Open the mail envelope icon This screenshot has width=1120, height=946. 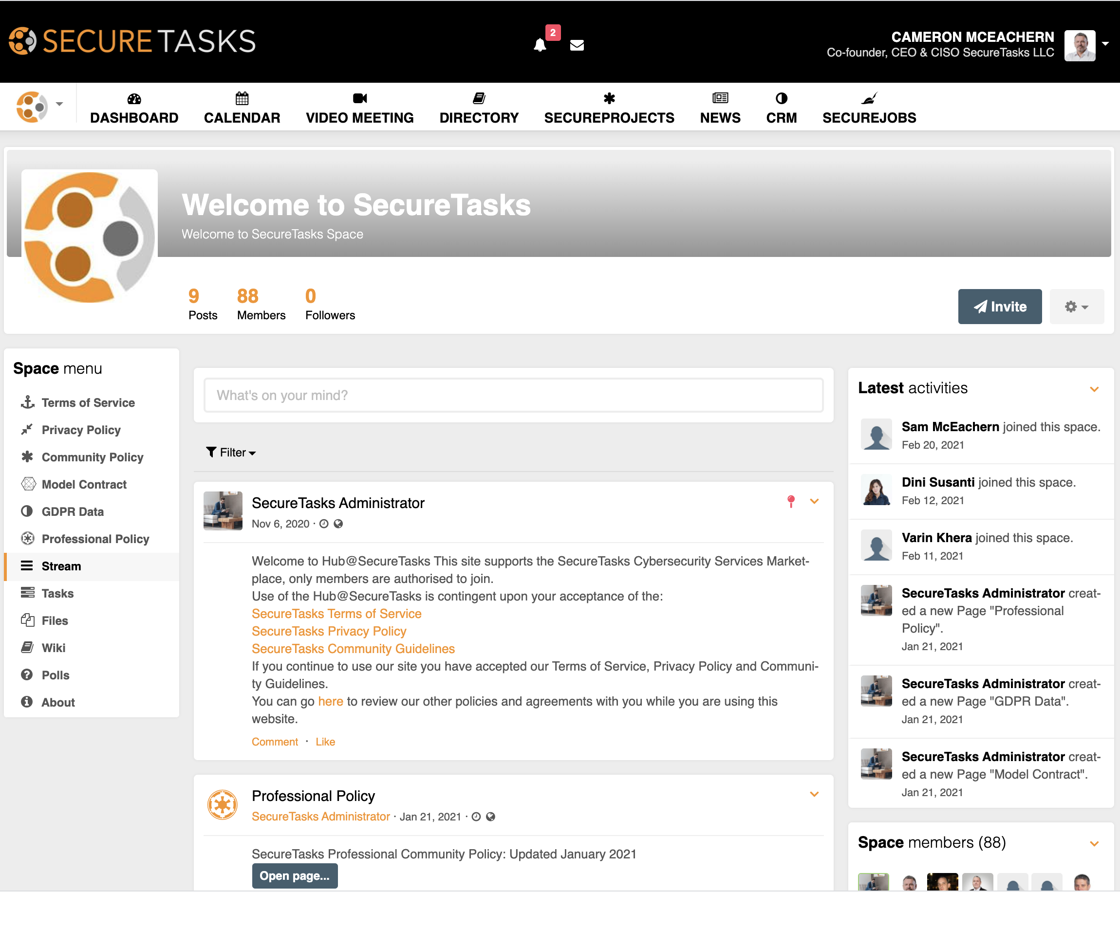click(x=577, y=45)
